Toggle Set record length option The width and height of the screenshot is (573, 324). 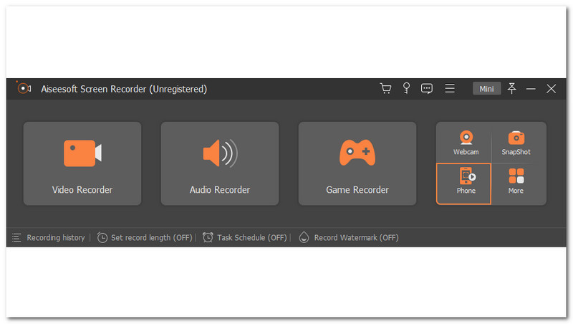pos(145,238)
